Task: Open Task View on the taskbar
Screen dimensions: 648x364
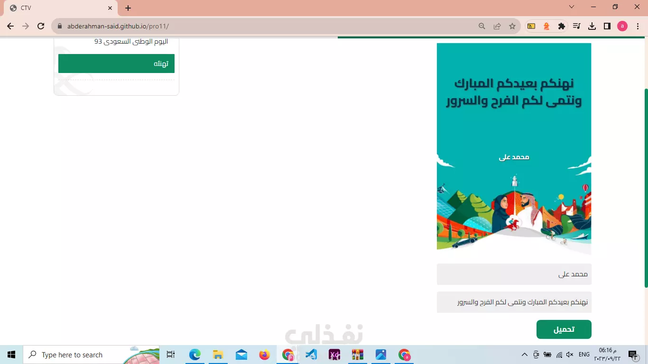Action: coord(171,355)
